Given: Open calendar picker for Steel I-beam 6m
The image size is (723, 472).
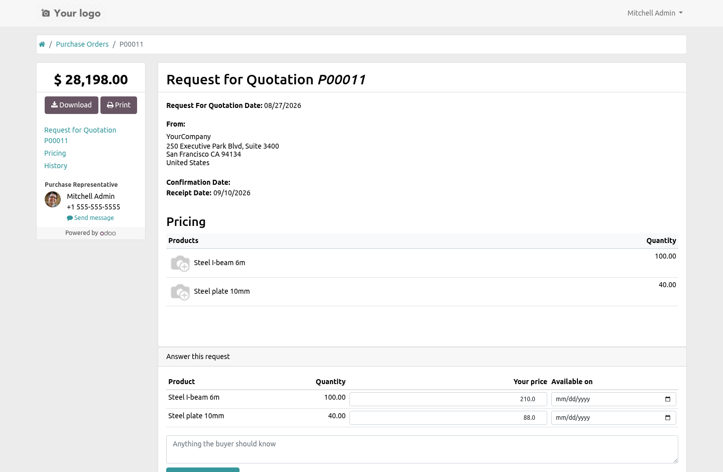Looking at the screenshot, I should click(668, 399).
